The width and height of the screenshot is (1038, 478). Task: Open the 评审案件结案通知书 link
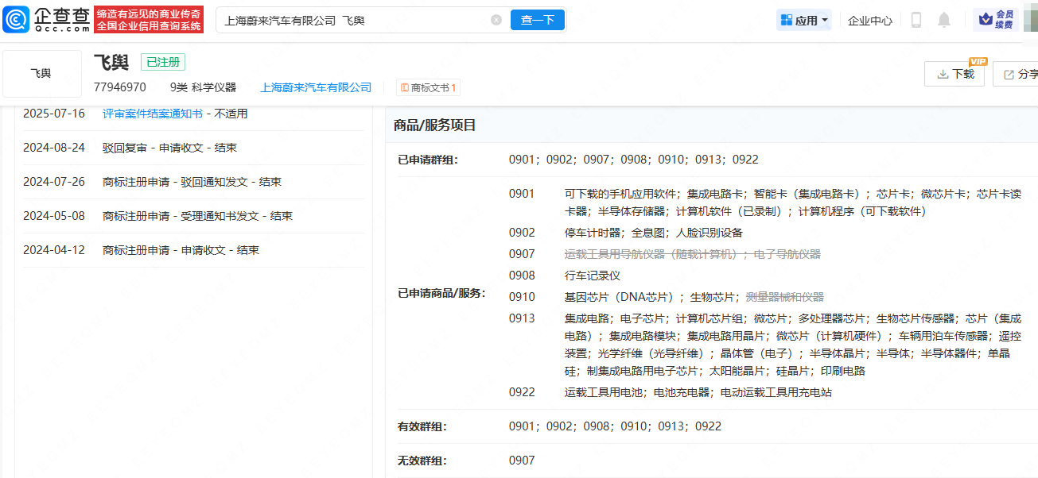coord(153,114)
